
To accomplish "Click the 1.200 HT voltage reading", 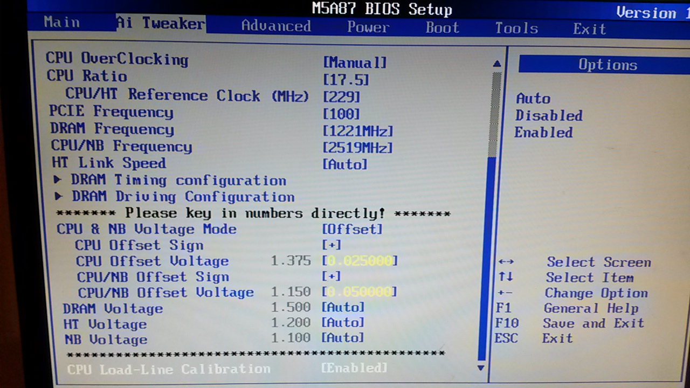I will (x=291, y=322).
